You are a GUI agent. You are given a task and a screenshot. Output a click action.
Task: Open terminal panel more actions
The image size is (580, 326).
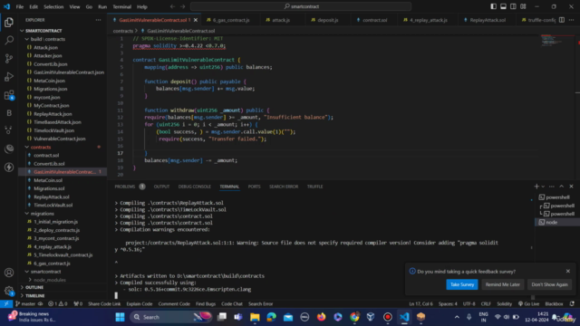pos(552,187)
